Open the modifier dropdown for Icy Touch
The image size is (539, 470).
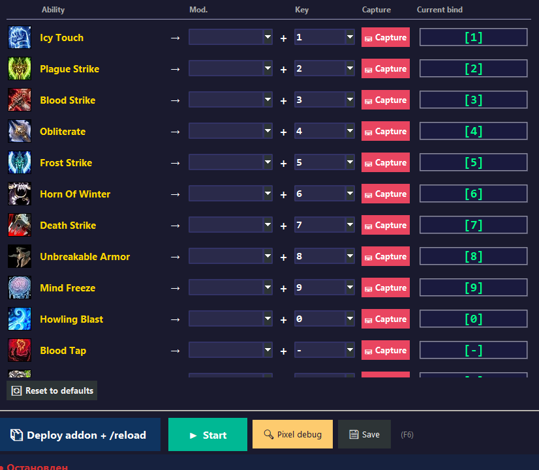click(x=230, y=37)
